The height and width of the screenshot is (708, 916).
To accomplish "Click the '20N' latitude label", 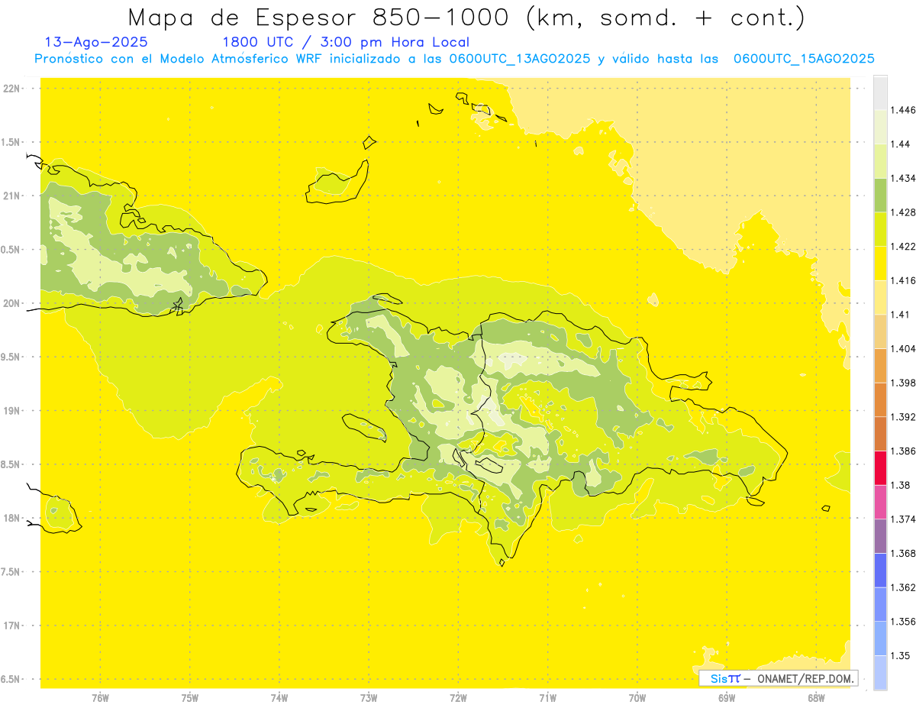I will pos(13,304).
